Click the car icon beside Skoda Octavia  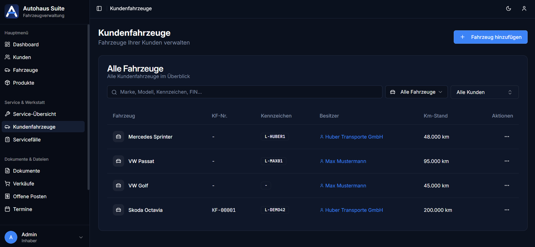point(118,210)
